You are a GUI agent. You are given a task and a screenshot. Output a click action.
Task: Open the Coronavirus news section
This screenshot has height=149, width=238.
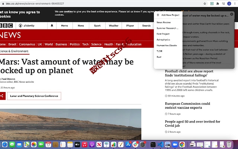(27, 44)
